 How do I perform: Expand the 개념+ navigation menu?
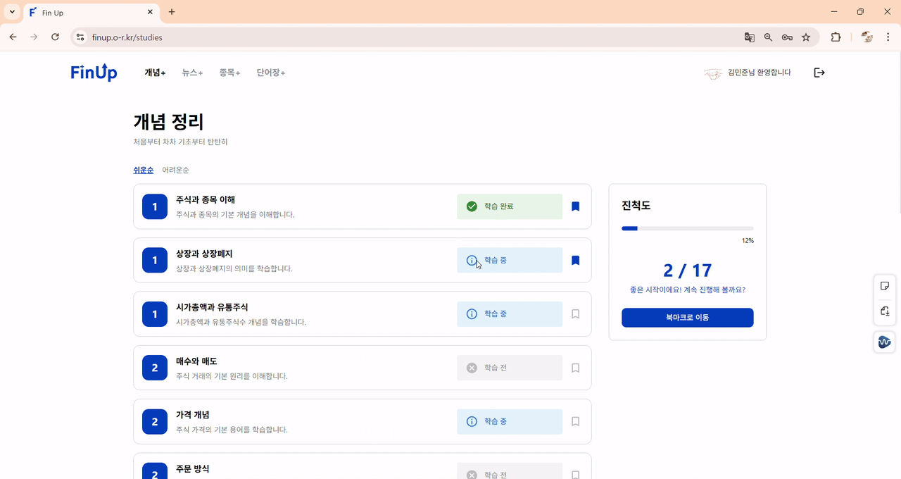(x=154, y=72)
